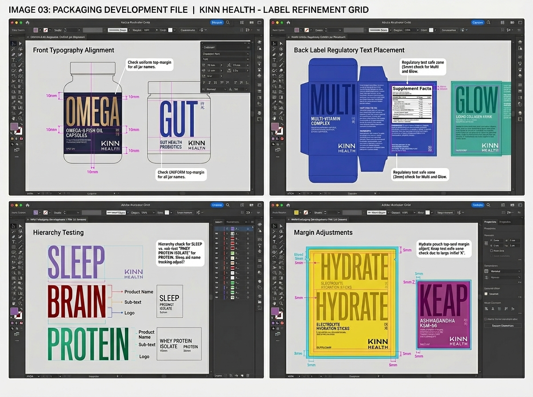Click the home icon in Front Typography window
533x397 pixels.
[x=27, y=23]
